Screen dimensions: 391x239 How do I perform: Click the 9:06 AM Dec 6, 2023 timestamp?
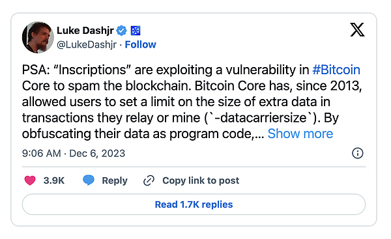74,154
